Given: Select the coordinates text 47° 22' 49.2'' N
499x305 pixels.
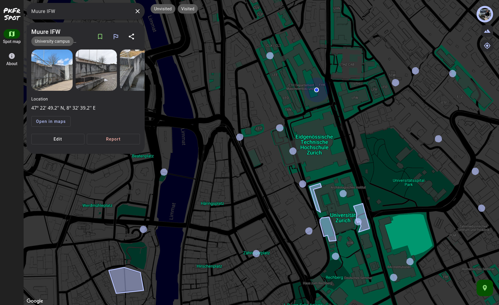Looking at the screenshot, I should point(48,108).
